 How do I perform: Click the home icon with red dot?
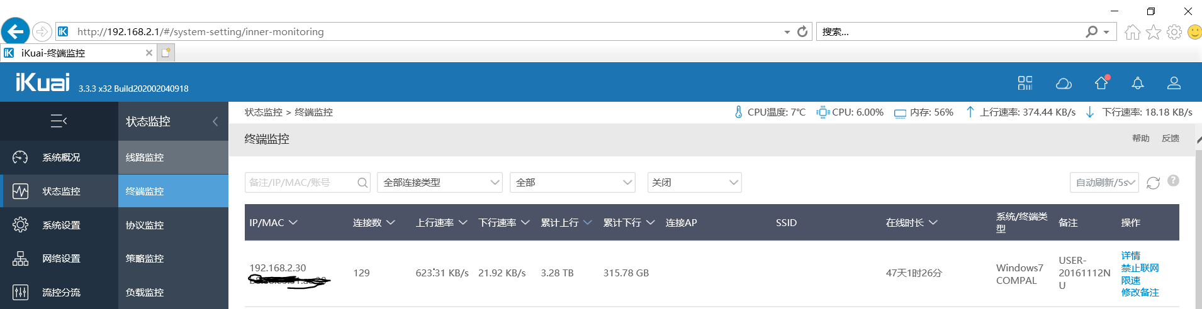(1101, 83)
